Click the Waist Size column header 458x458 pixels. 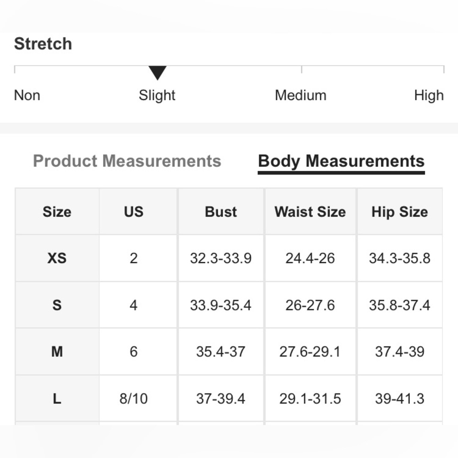click(x=310, y=212)
